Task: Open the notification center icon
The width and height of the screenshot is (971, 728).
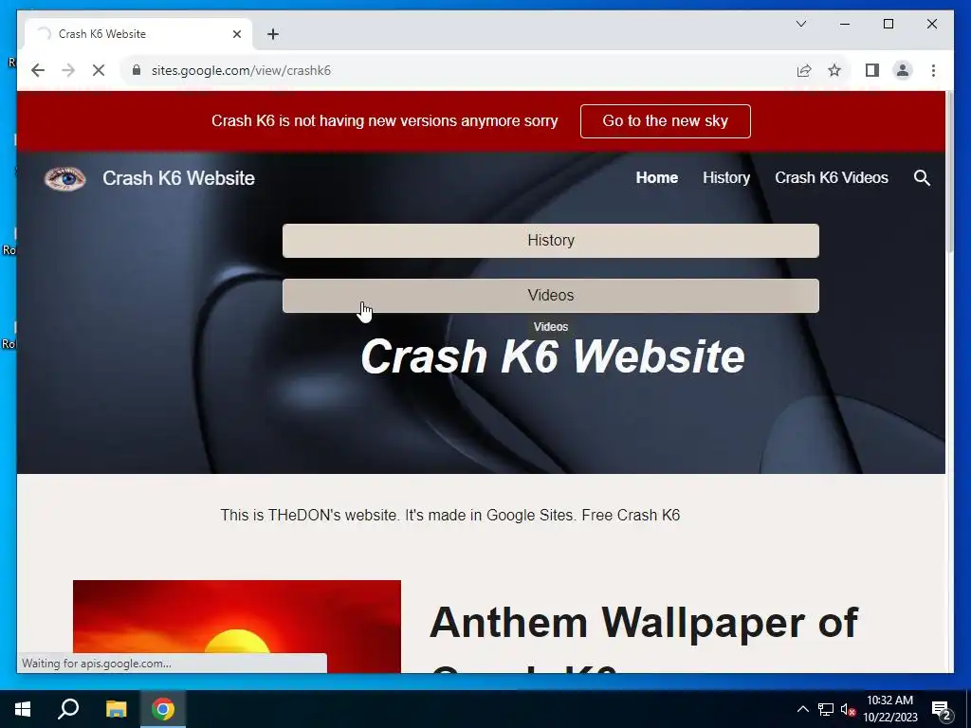Action: pos(942,709)
